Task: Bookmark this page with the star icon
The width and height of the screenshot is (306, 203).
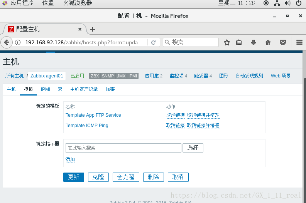Action: coord(227,42)
